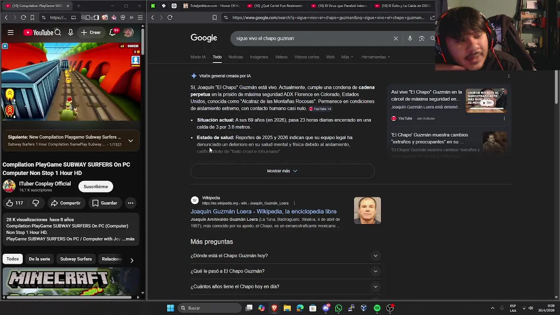Select the Subway Surfers filter chip
The width and height of the screenshot is (560, 315).
[76, 259]
